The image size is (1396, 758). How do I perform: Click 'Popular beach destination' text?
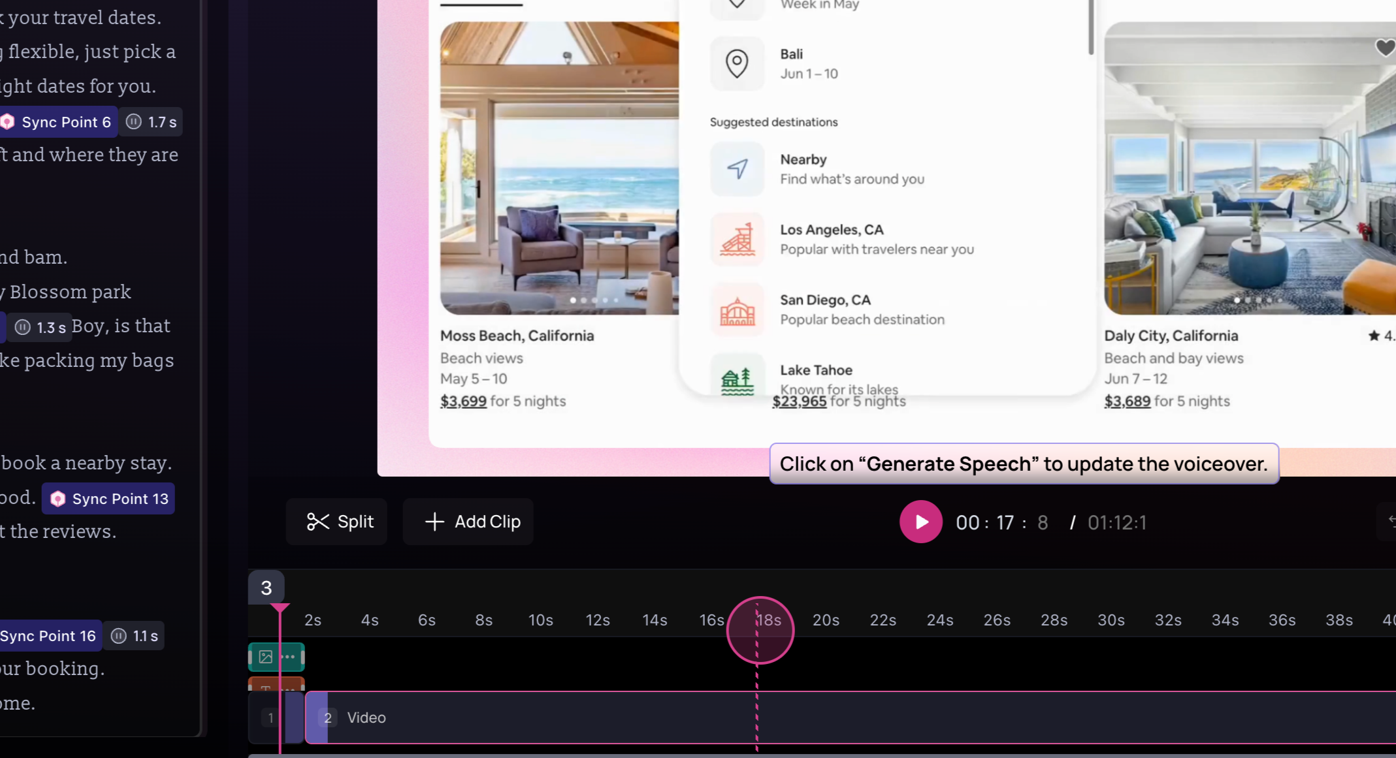coord(862,319)
